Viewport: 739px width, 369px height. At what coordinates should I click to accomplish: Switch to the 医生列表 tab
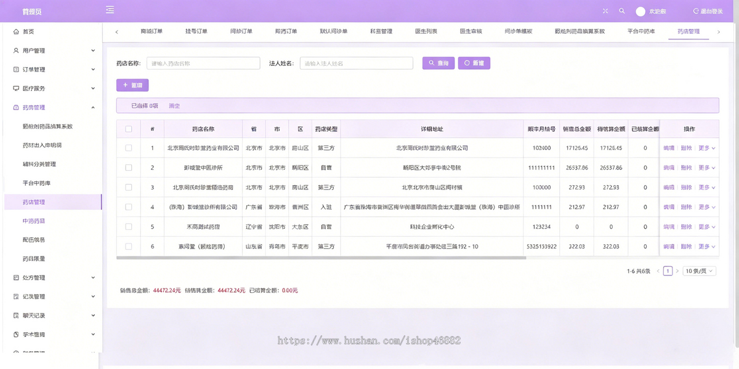point(426,31)
